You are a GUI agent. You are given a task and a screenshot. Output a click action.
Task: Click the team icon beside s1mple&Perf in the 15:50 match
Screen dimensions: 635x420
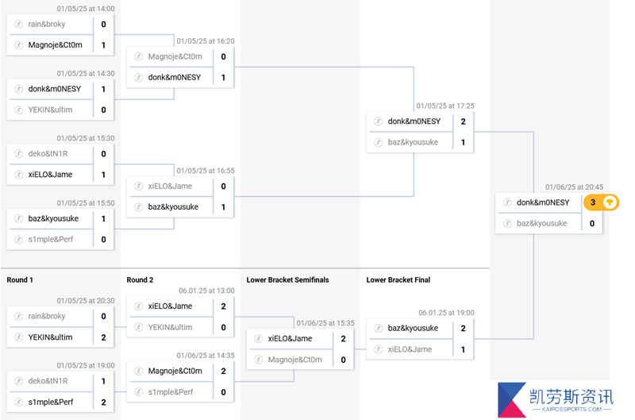pos(18,239)
